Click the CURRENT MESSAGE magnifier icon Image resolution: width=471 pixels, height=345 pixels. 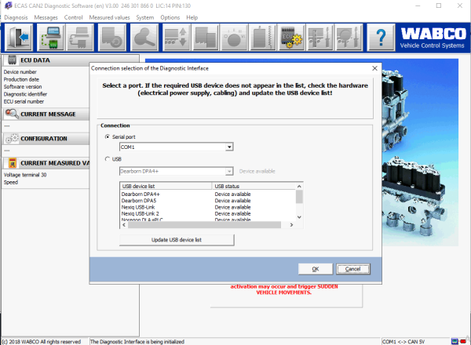point(12,114)
